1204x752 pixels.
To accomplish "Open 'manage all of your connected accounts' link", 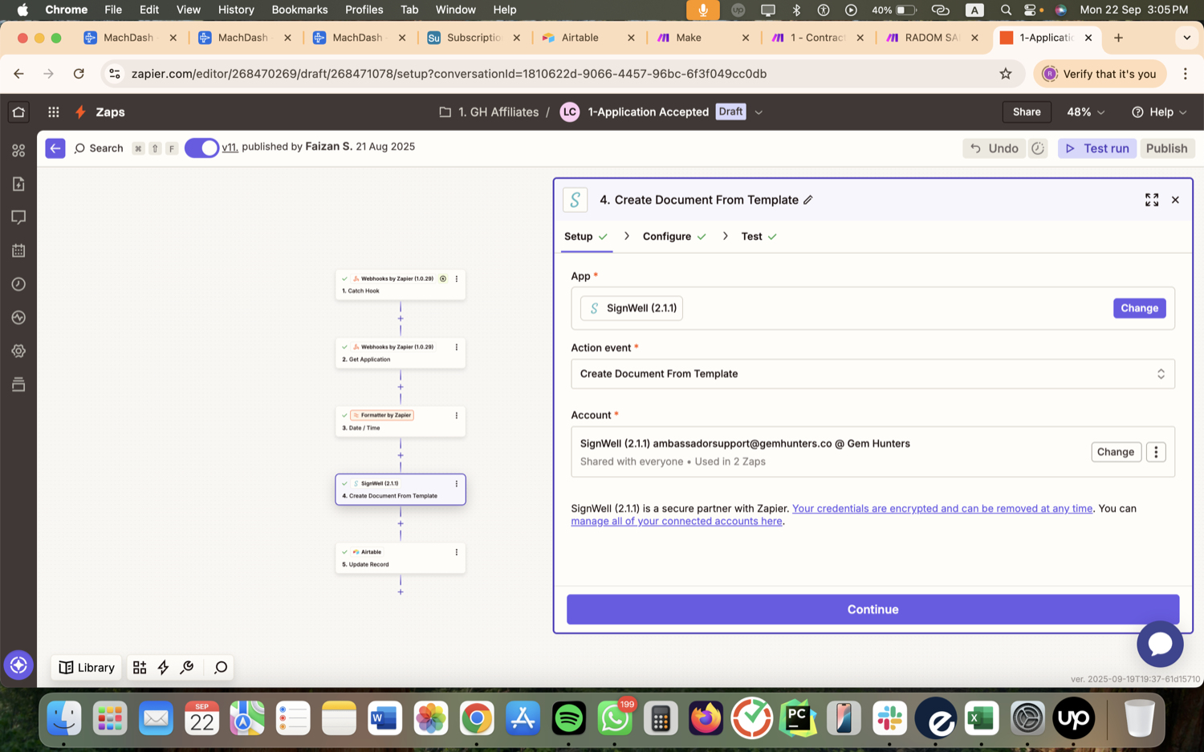I will [676, 521].
